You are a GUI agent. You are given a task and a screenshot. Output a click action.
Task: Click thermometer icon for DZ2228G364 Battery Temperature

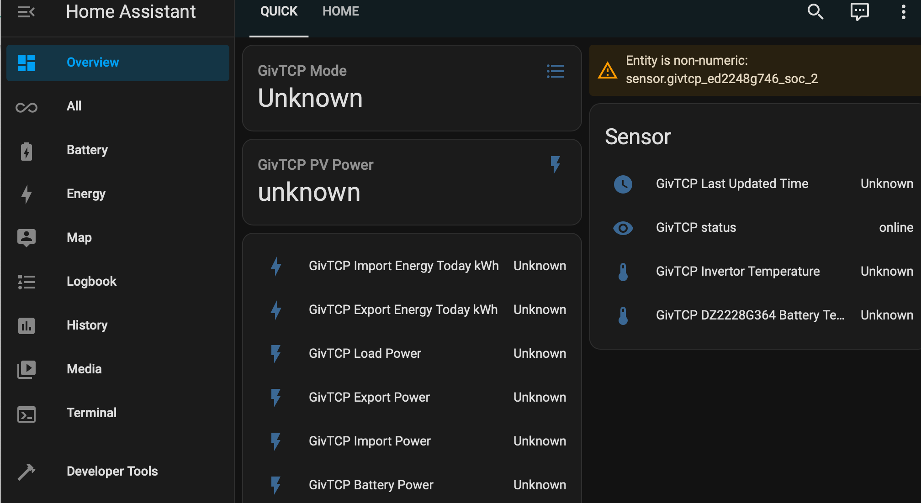[x=623, y=315]
